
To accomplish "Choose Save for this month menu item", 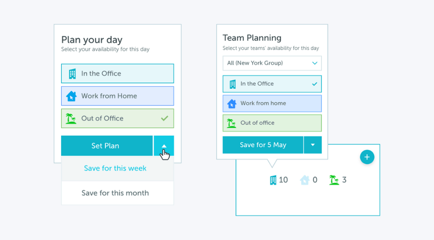I will (x=115, y=193).
